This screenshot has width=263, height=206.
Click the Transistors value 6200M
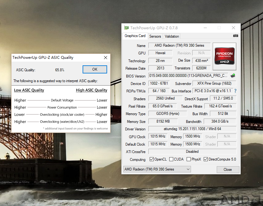click(201, 68)
